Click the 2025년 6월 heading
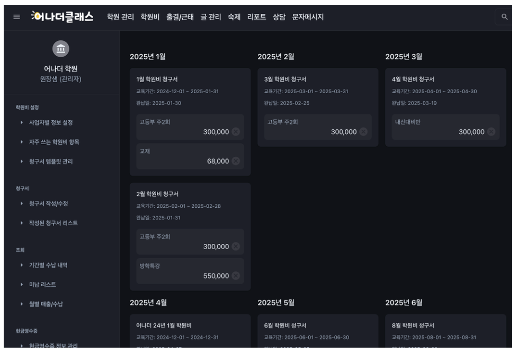The width and height of the screenshot is (518, 354). (x=404, y=303)
